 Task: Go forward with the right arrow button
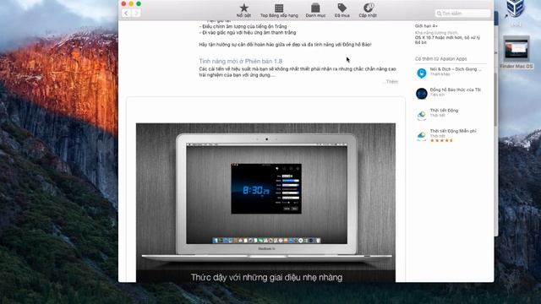[136, 14]
